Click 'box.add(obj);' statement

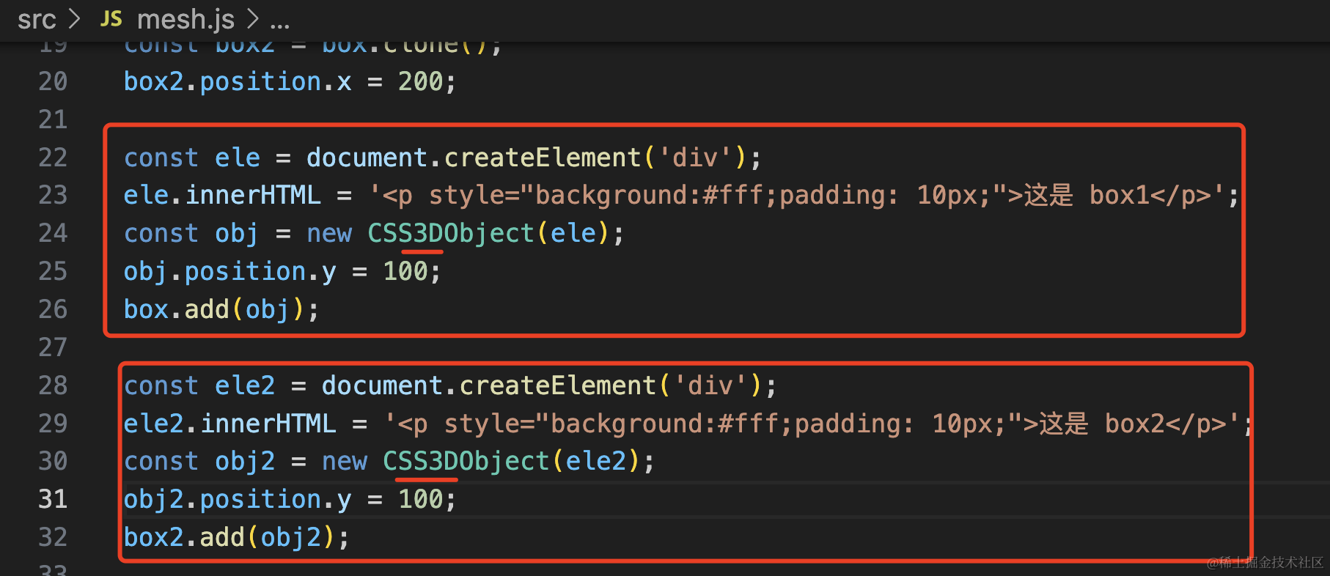click(221, 309)
